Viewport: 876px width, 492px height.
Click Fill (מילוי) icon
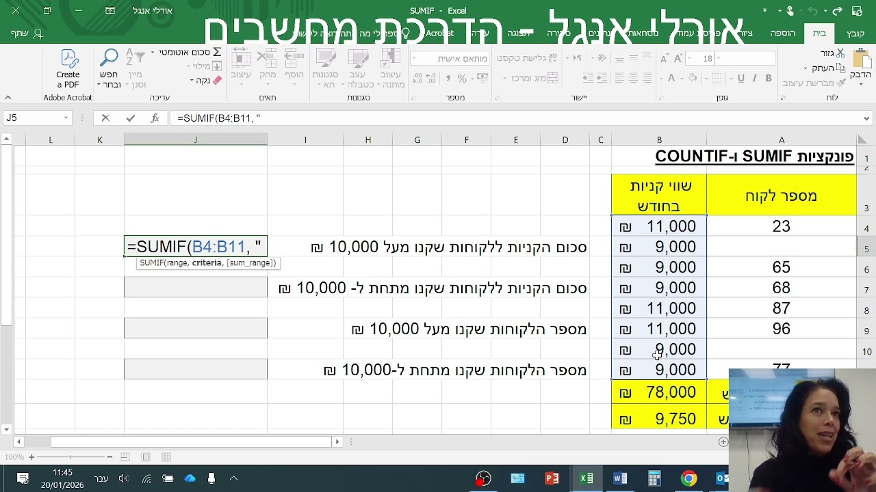click(217, 66)
